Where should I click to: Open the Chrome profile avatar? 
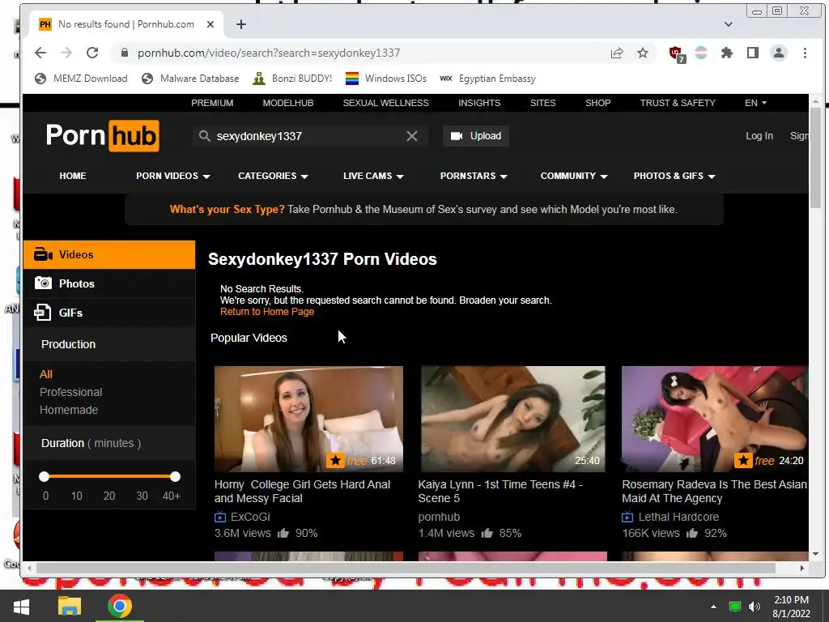click(779, 53)
